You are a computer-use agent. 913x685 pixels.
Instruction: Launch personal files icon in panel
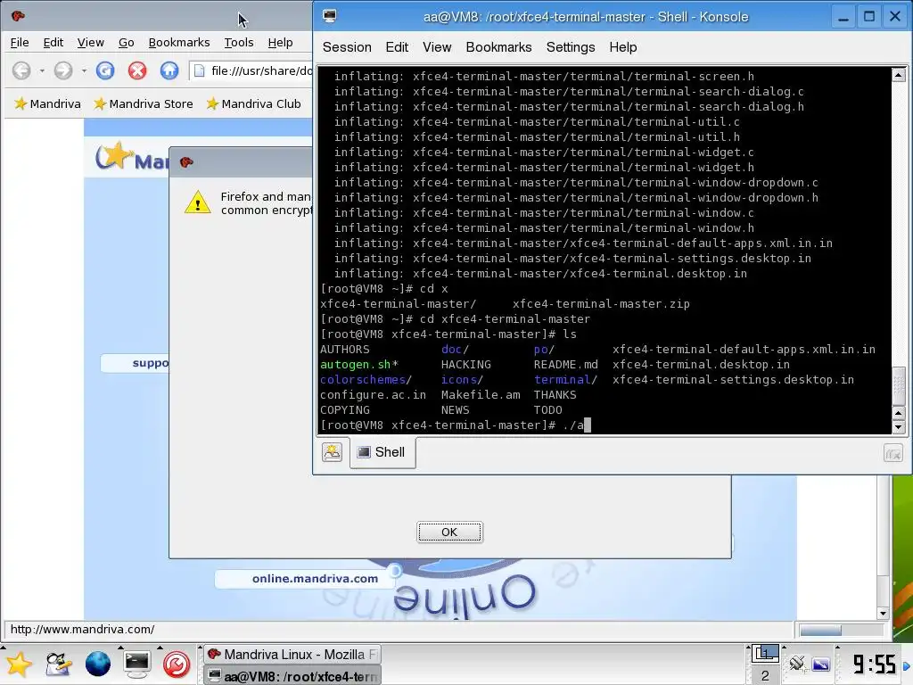58,664
